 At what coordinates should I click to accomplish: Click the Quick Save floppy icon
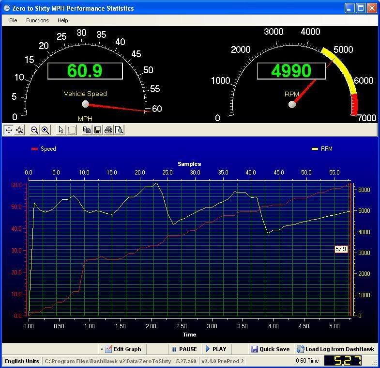tap(255, 349)
